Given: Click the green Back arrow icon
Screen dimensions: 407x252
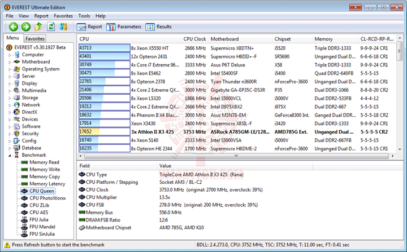Looking at the screenshot, I should (x=13, y=26).
